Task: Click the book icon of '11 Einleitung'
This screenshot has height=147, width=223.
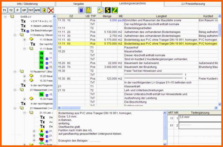Action: (x=22, y=35)
